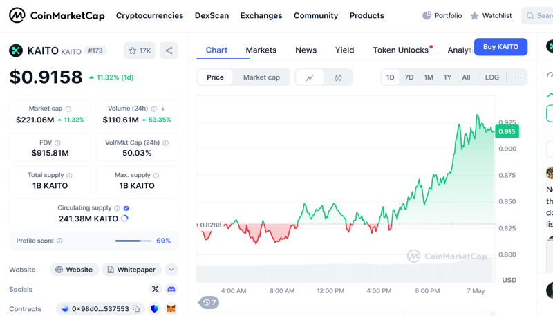Click the share icon beside KAITO
This screenshot has height=316, width=553.
(x=169, y=50)
